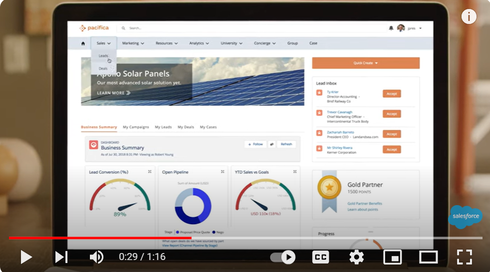Open the Group nav item
The width and height of the screenshot is (490, 272).
click(x=293, y=43)
